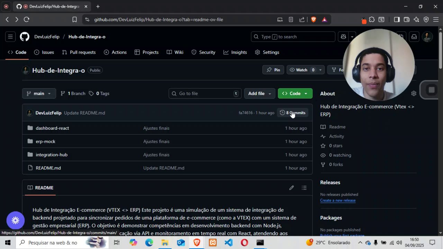Open the dashboard-react folder

52,128
